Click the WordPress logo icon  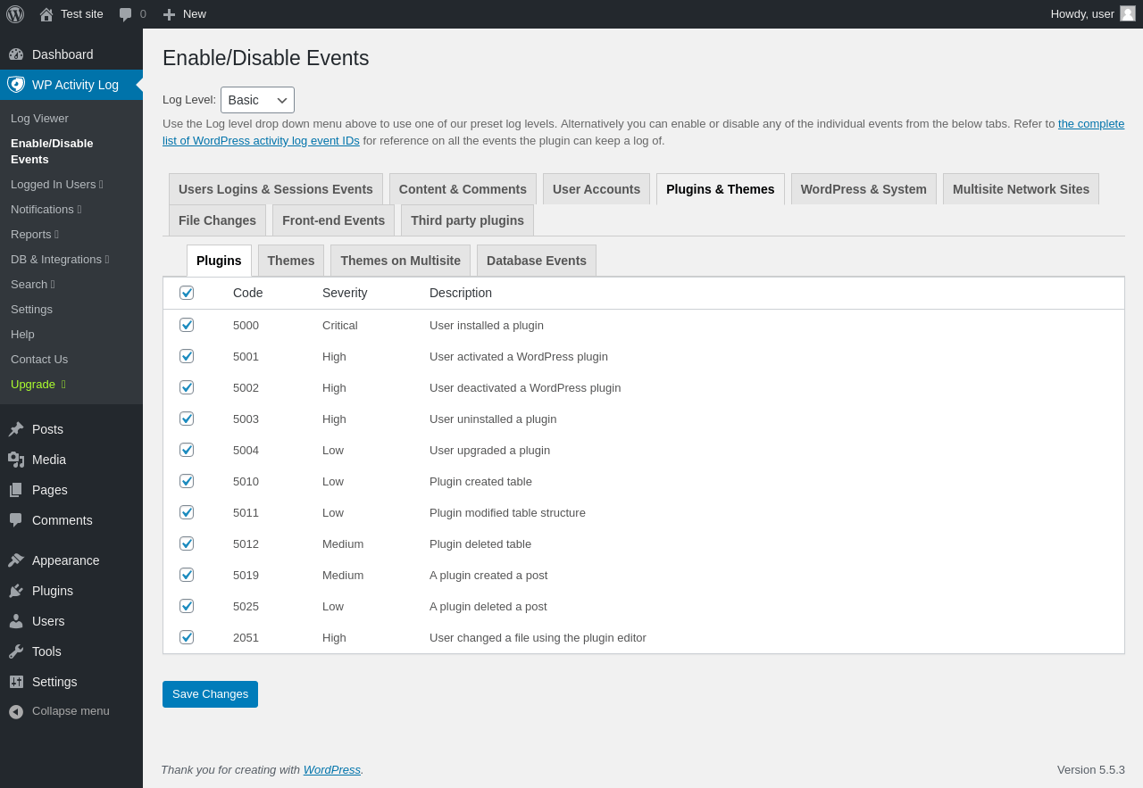click(x=15, y=14)
